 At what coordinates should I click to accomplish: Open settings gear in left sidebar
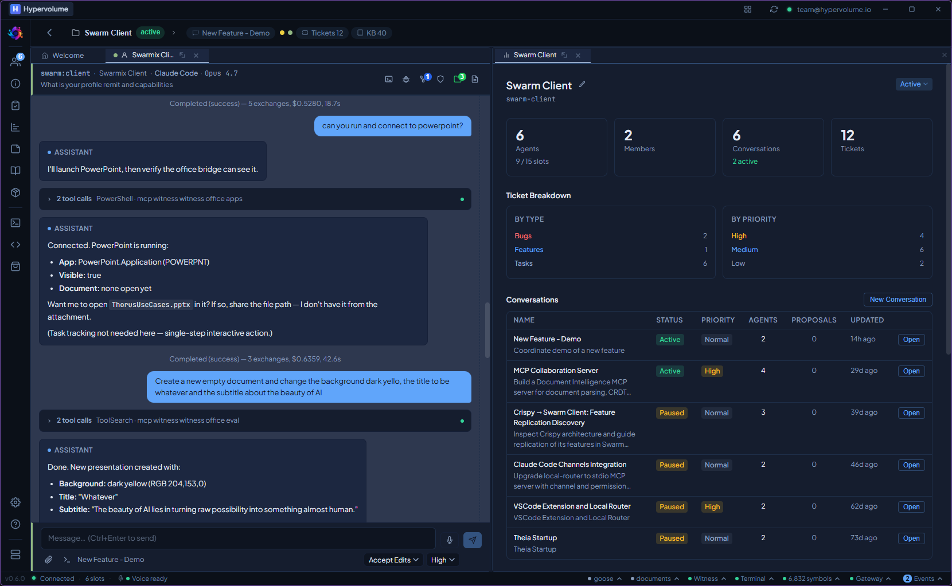coord(15,502)
